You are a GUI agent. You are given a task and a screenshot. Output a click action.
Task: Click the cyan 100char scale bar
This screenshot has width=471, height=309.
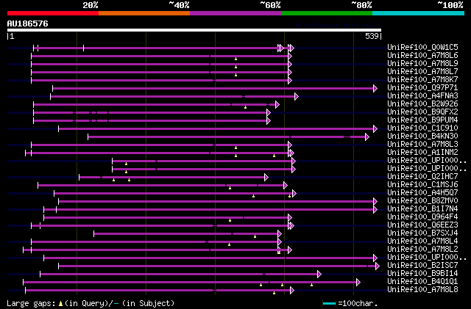point(329,304)
